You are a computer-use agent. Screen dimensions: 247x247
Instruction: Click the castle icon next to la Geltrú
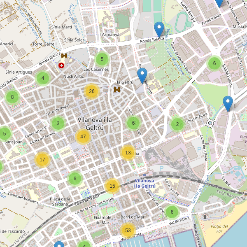tap(117, 89)
